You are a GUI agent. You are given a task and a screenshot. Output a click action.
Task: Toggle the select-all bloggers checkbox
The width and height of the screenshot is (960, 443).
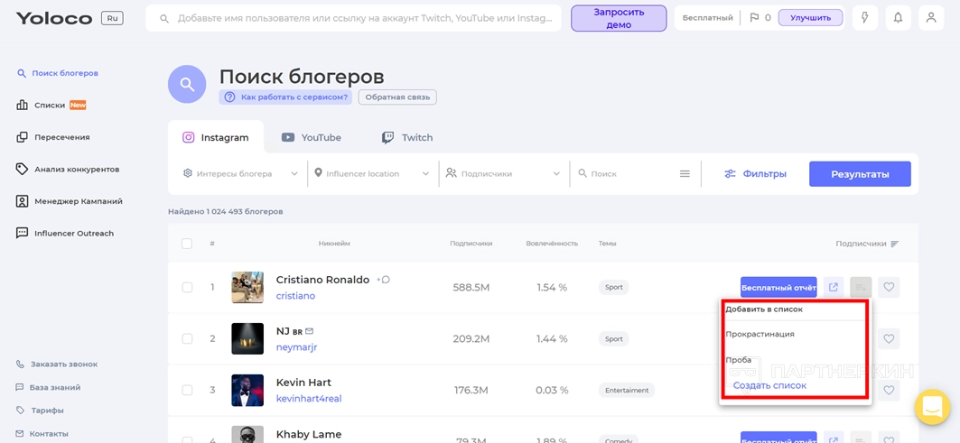tap(187, 244)
